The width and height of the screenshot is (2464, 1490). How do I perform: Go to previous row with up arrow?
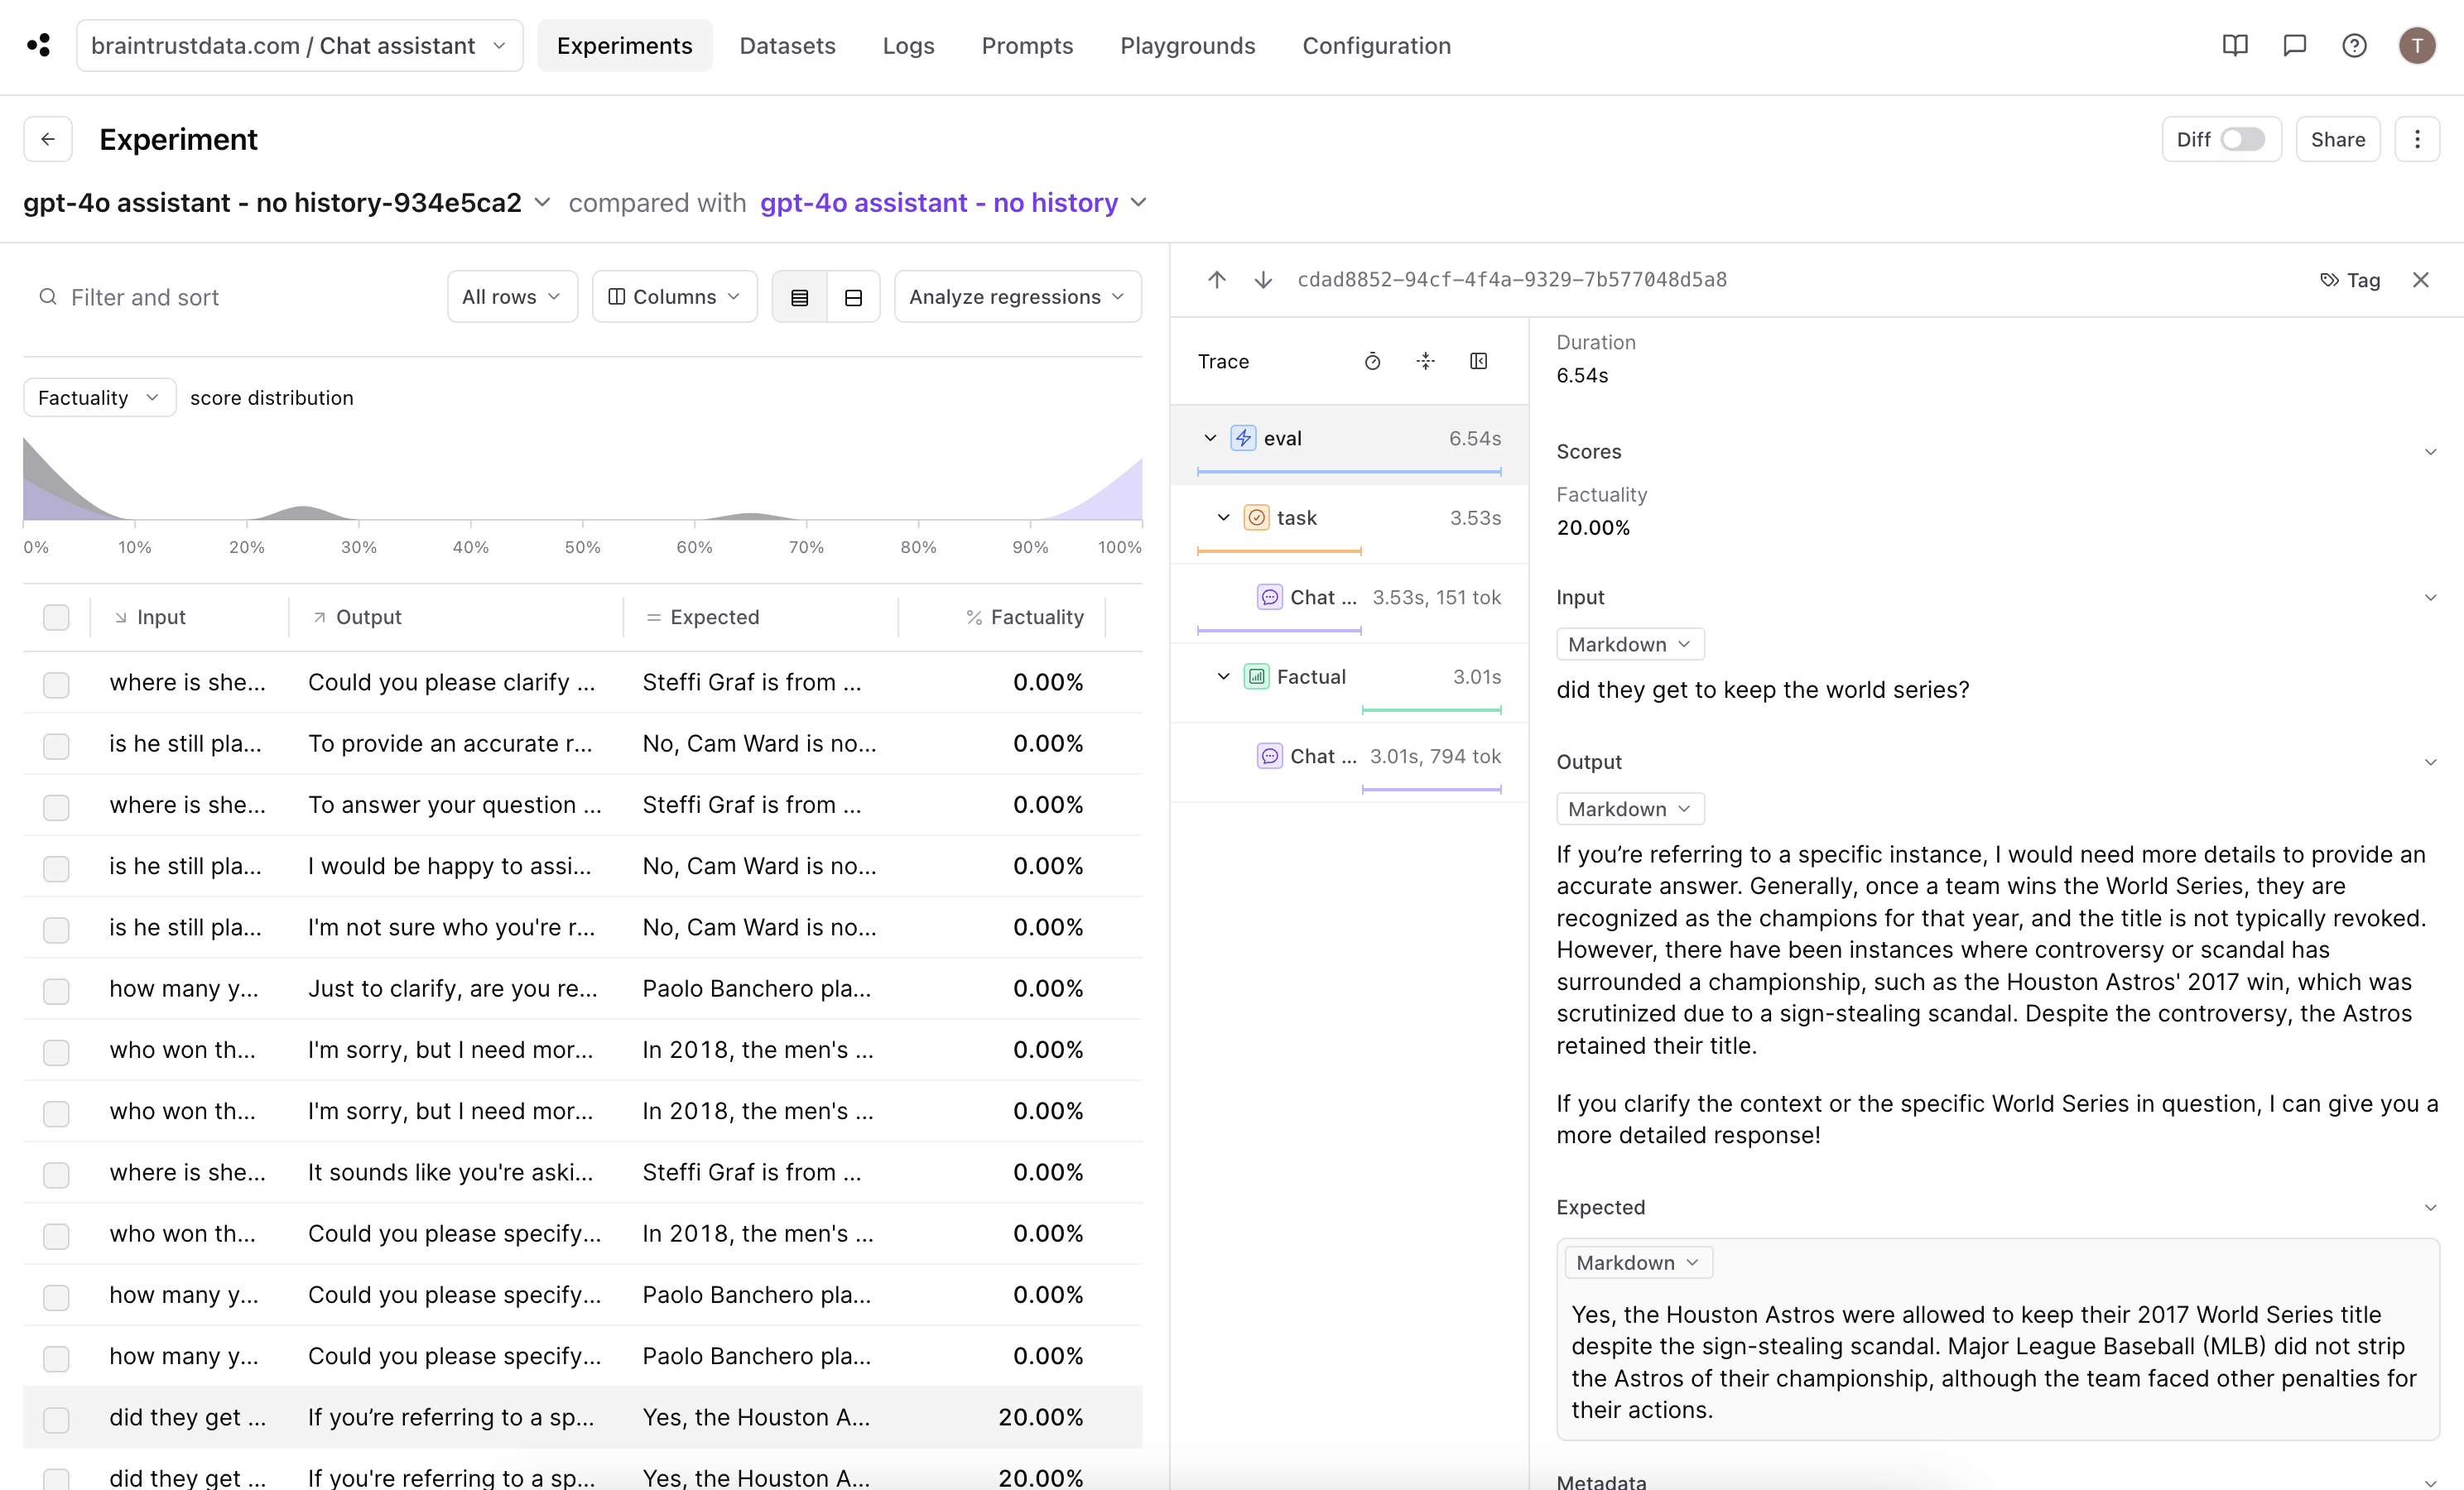click(x=1216, y=280)
